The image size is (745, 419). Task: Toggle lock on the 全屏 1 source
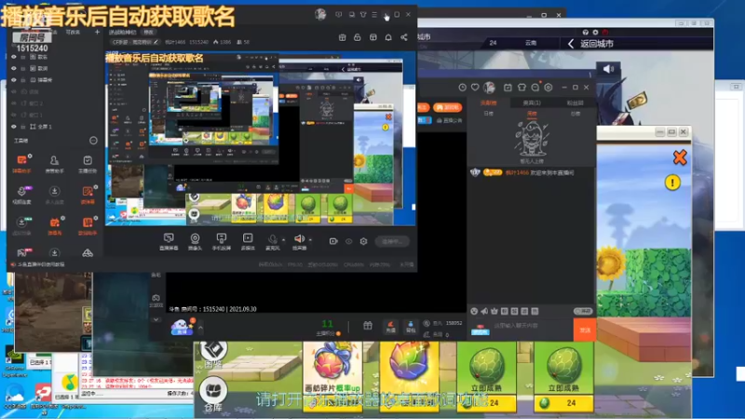click(23, 127)
